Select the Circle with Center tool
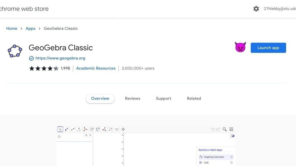The width and height of the screenshot is (296, 166). coord(92,129)
